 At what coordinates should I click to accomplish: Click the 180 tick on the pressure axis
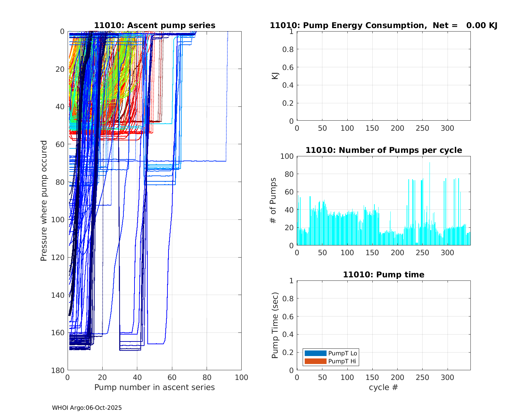57,370
